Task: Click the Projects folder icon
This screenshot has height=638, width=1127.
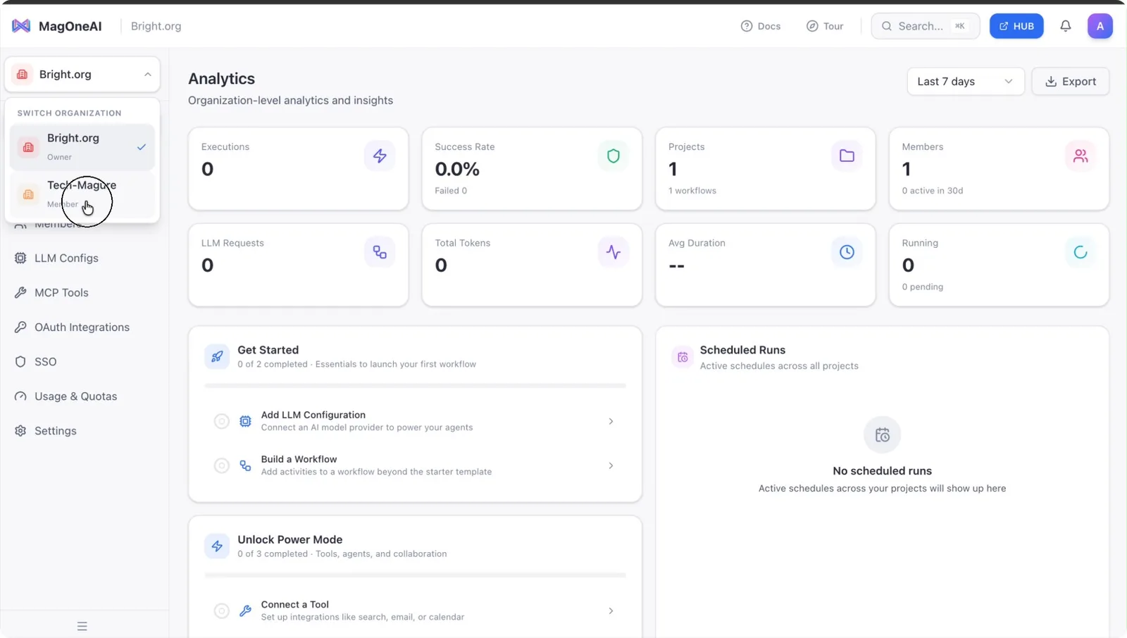Action: 847,156
